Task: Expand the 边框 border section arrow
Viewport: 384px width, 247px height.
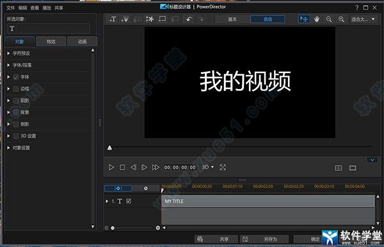Action: (x=8, y=89)
